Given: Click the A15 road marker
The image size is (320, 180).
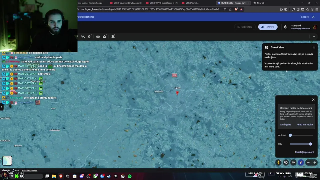Looking at the screenshot, I should (x=174, y=75).
